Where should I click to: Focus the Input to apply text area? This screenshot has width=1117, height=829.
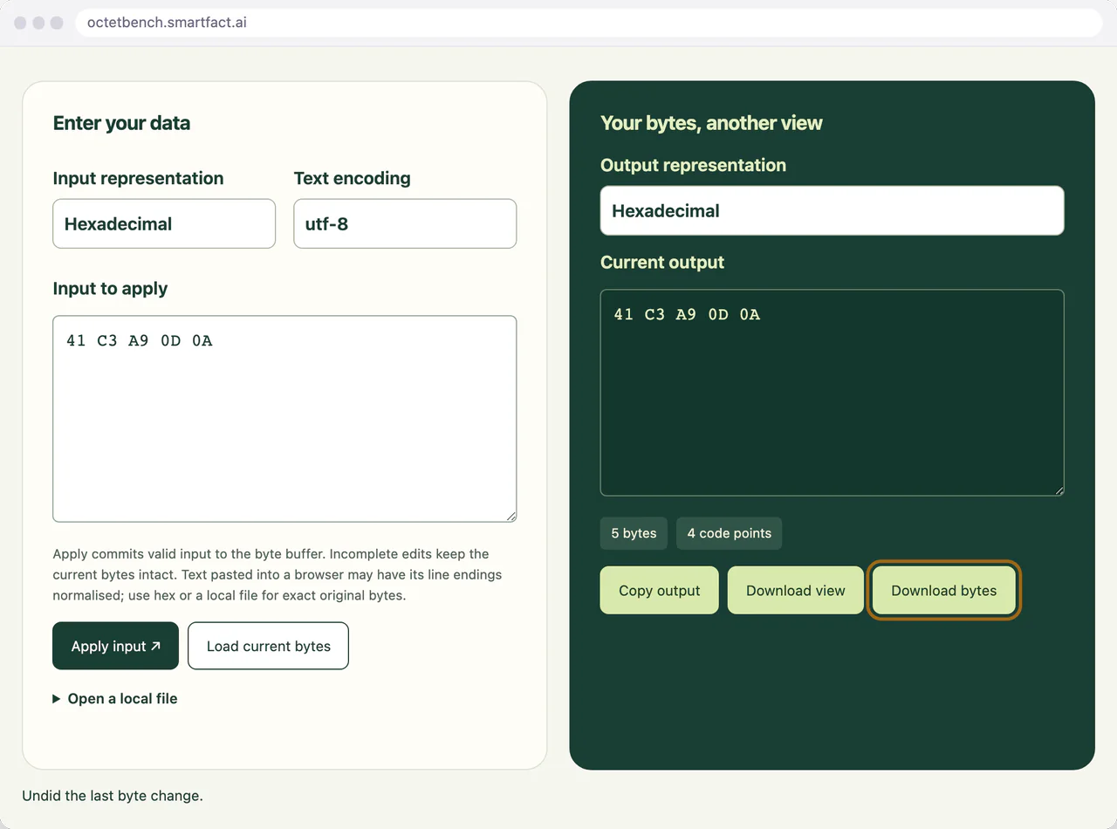284,419
